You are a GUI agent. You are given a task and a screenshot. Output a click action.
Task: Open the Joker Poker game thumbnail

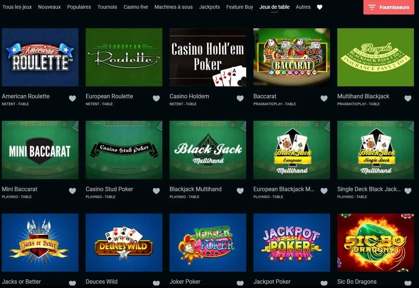tap(208, 243)
